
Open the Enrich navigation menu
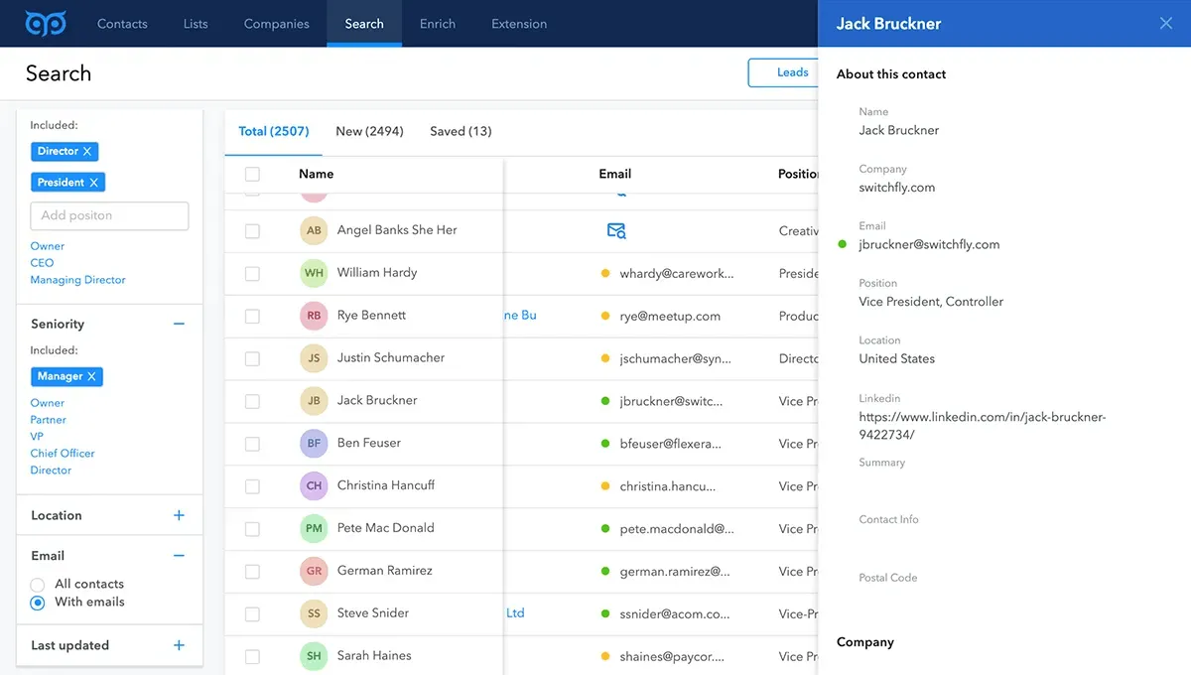(437, 23)
